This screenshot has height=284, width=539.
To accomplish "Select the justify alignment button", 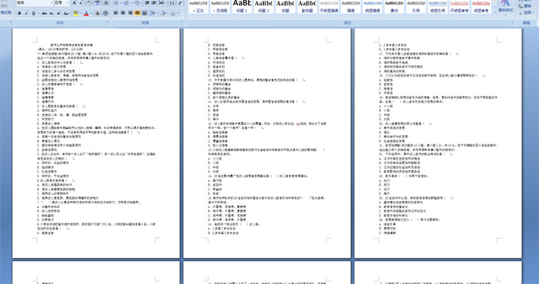I will pos(137,13).
